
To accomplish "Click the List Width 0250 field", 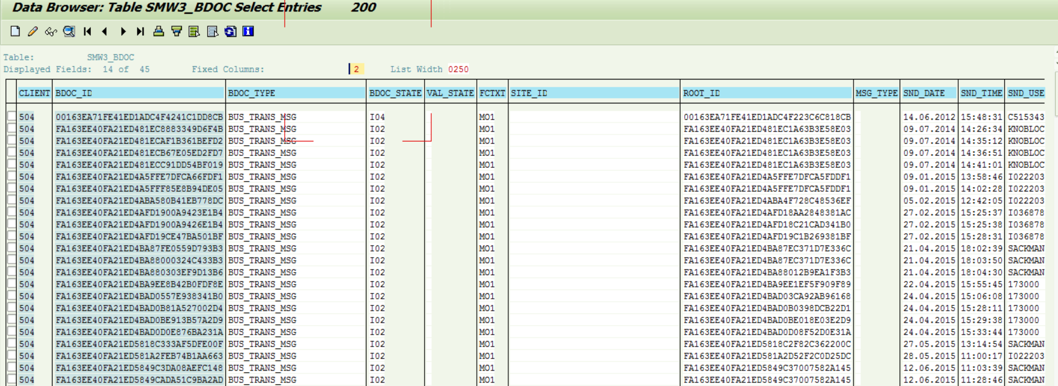I will coord(458,69).
